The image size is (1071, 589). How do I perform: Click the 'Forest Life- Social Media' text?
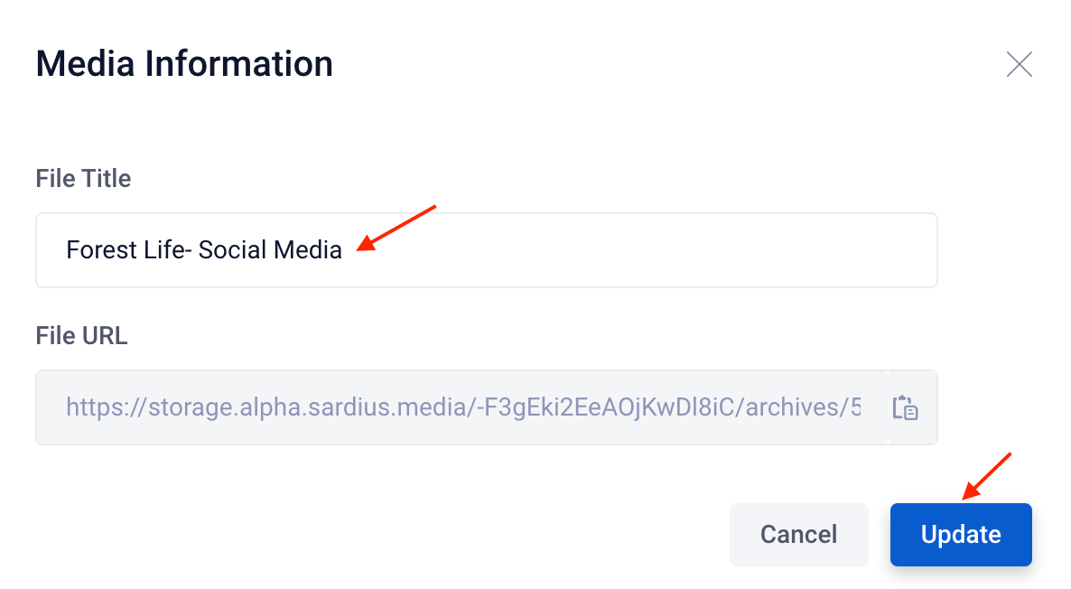tap(203, 250)
